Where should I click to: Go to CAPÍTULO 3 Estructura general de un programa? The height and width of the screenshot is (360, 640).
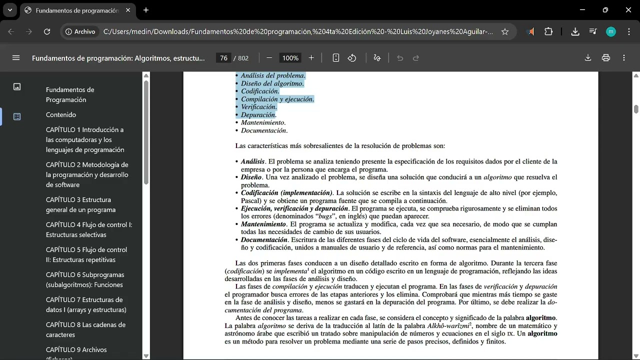pyautogui.click(x=80, y=204)
